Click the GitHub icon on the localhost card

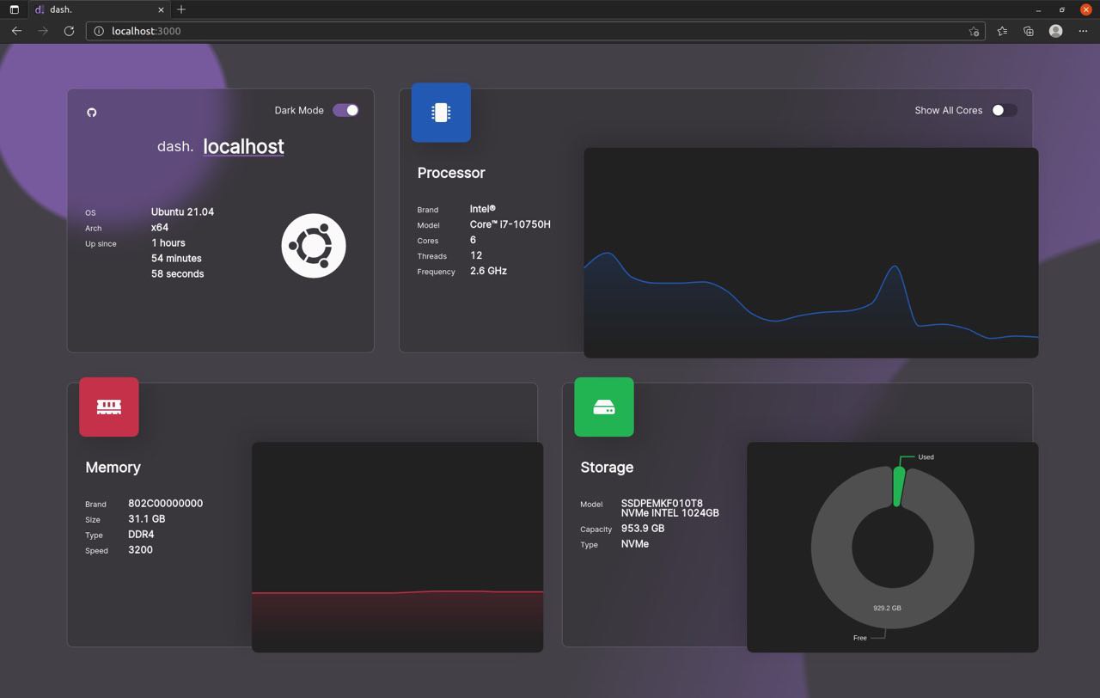(92, 113)
